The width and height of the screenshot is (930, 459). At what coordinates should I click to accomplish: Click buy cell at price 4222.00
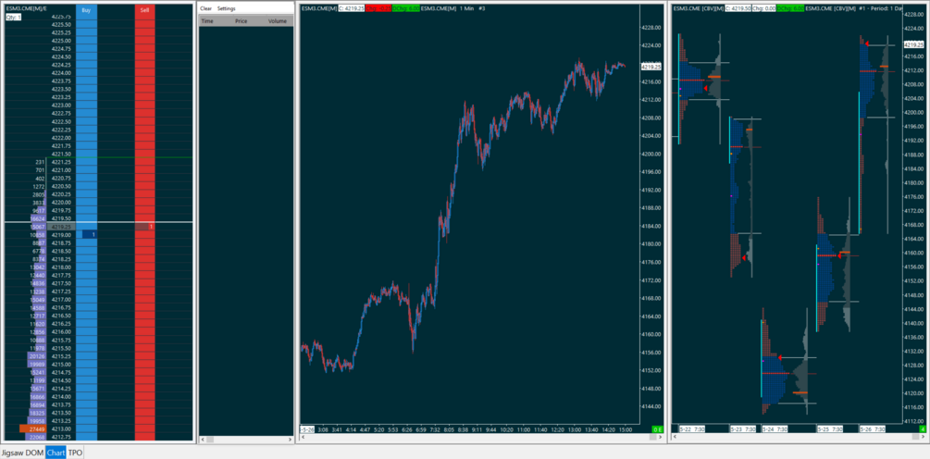86,138
